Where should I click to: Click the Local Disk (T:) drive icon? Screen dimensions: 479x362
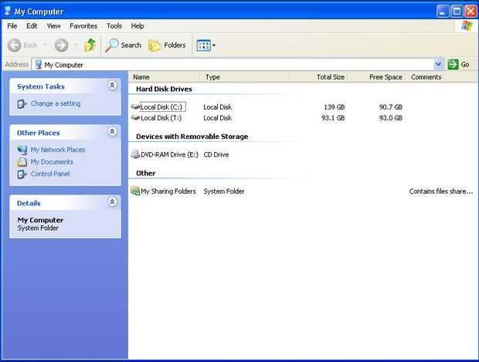click(135, 117)
